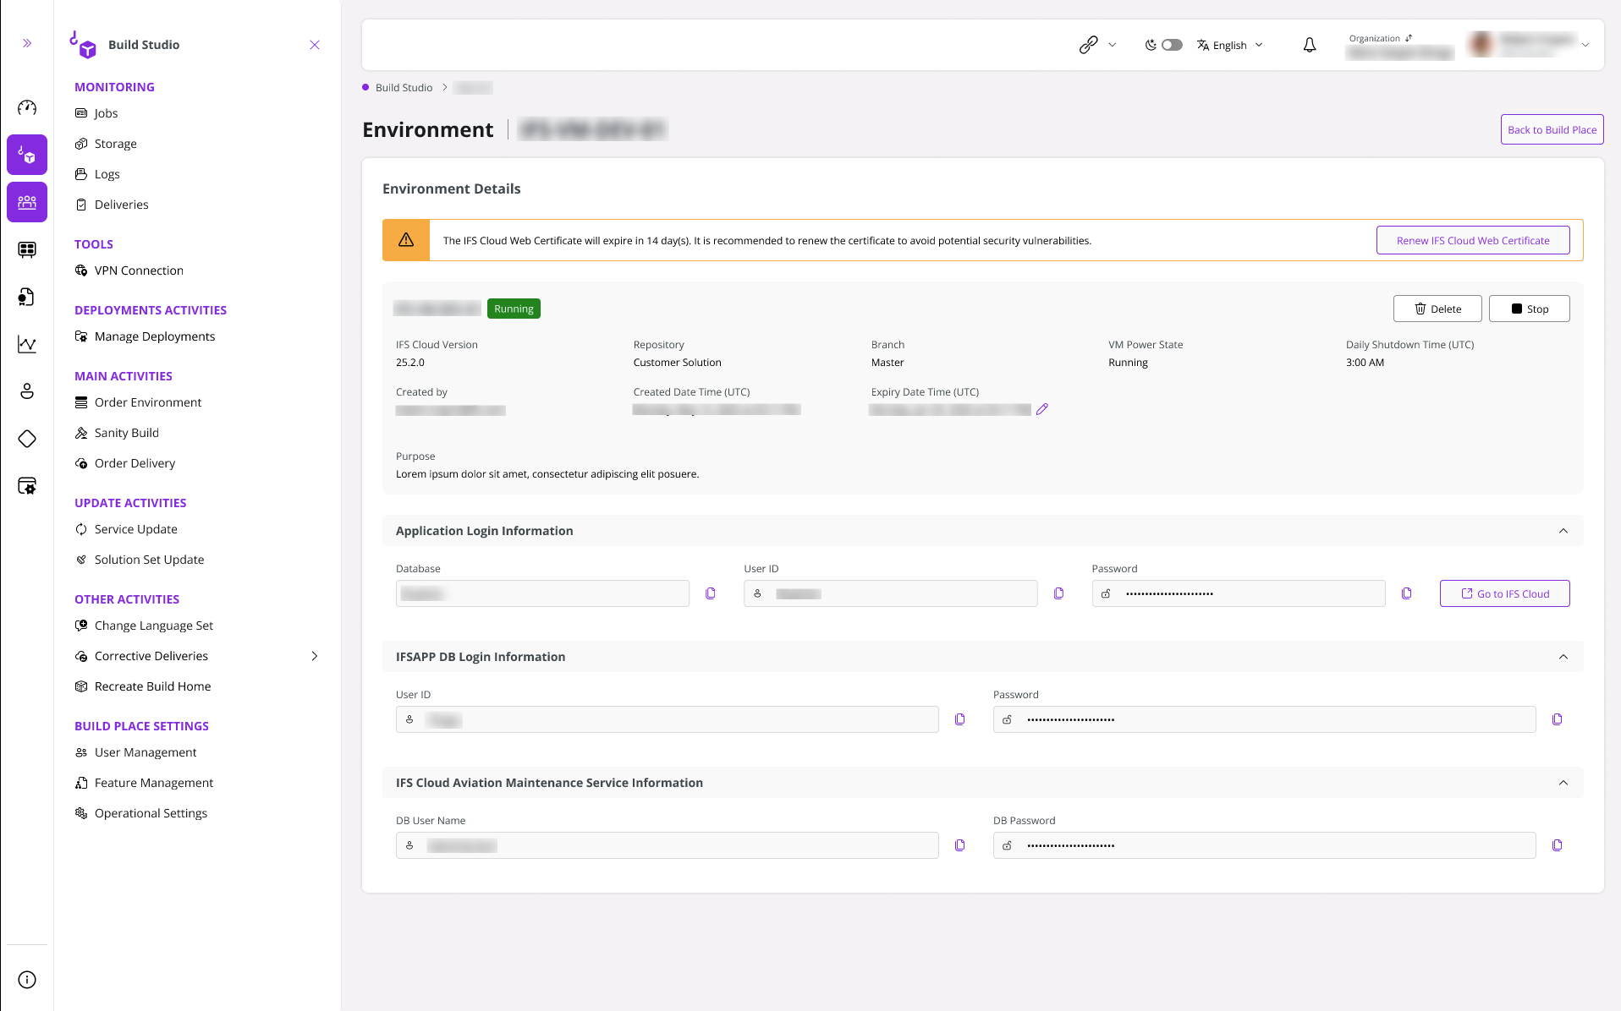1621x1011 pixels.
Task: Open Order Environment
Action: point(138,402)
